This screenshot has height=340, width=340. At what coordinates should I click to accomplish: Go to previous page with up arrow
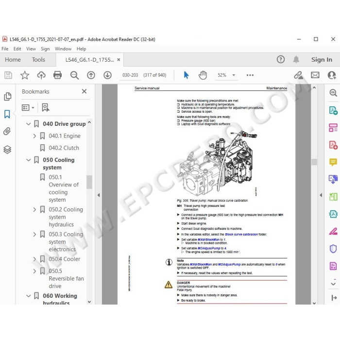tap(91, 75)
